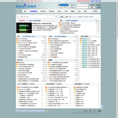Screen dimensions: 118x118
Task: Click rank 1 icon under JAVA资源共享
Action: (46, 87)
